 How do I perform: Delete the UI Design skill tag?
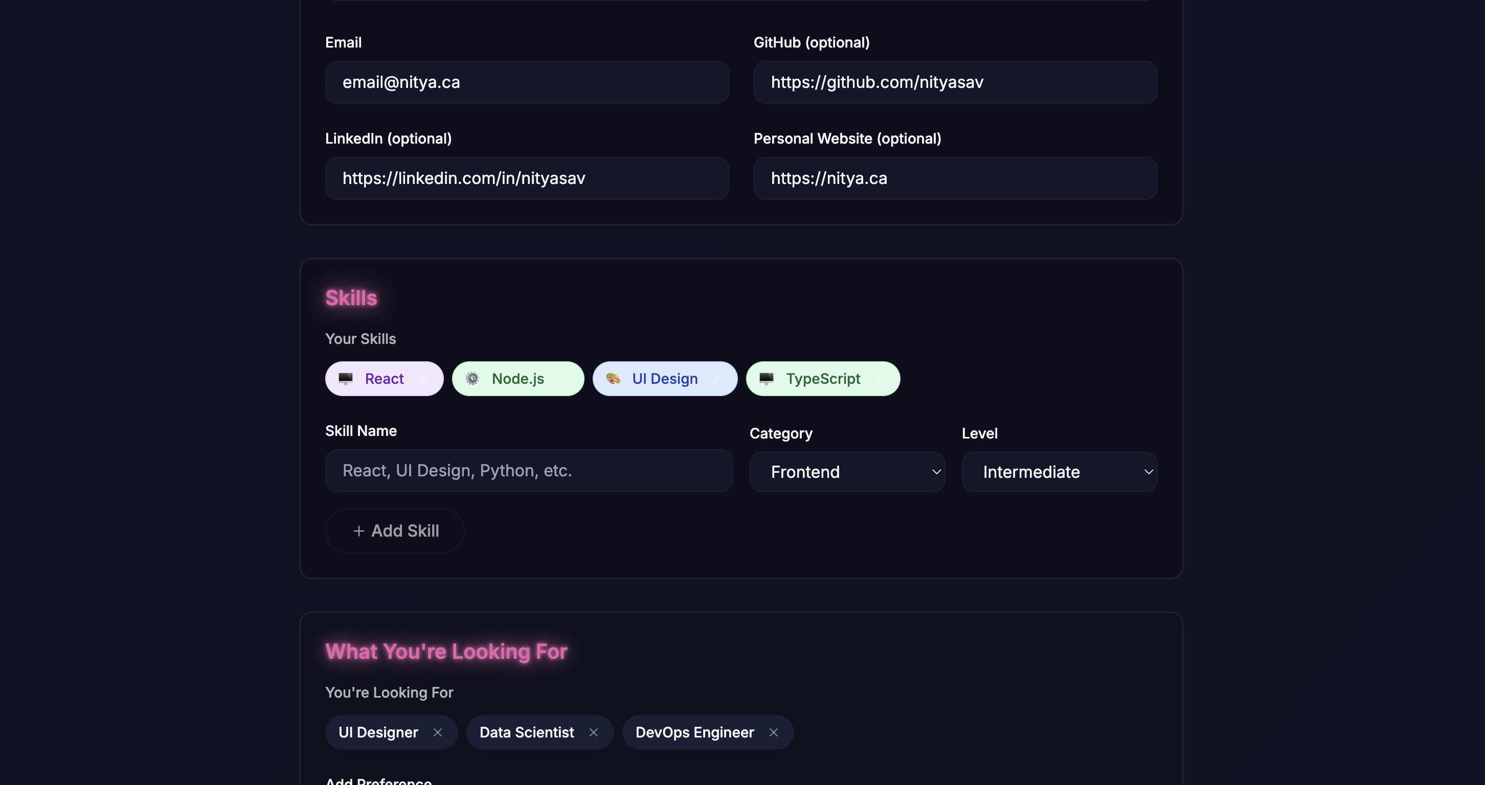(718, 378)
